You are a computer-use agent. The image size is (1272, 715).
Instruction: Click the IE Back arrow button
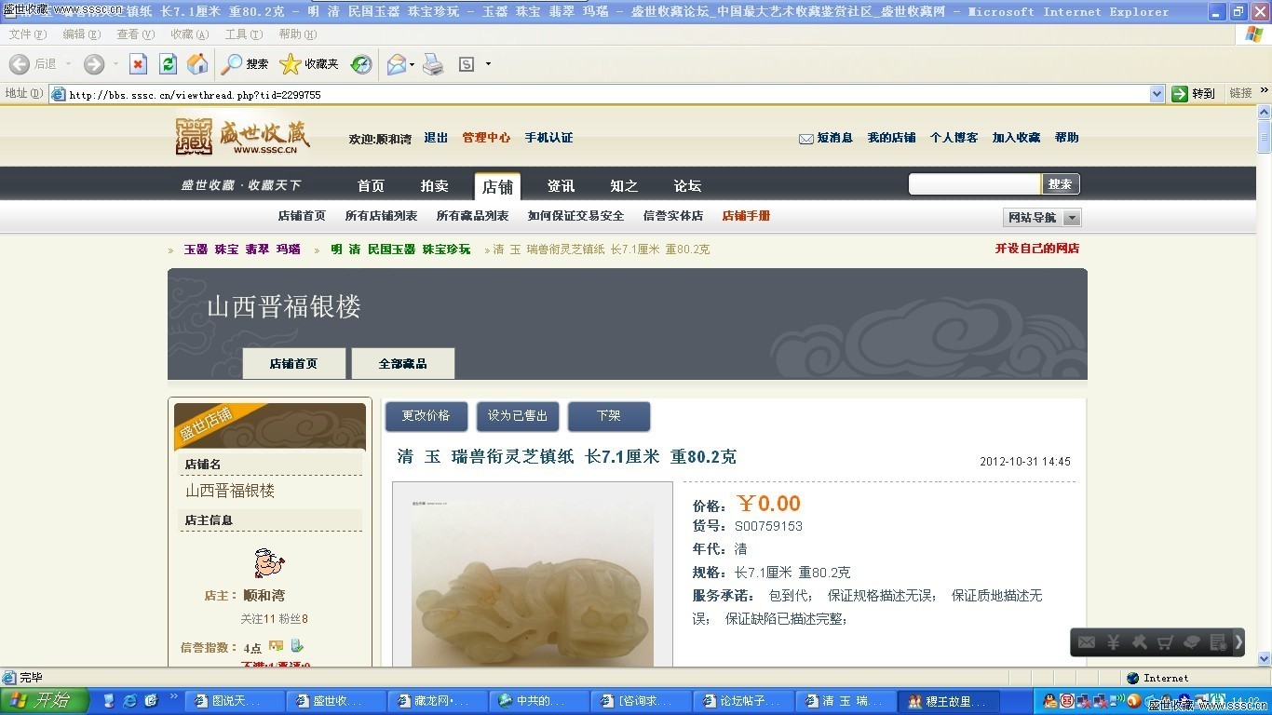20,64
